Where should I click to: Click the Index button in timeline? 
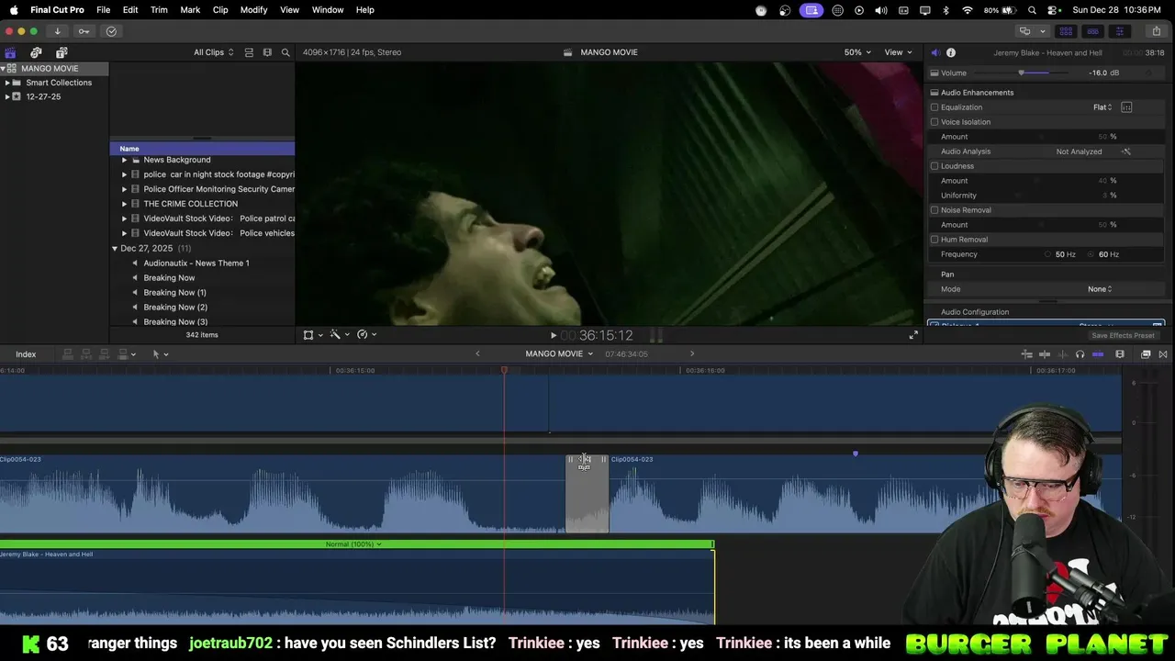coord(26,354)
